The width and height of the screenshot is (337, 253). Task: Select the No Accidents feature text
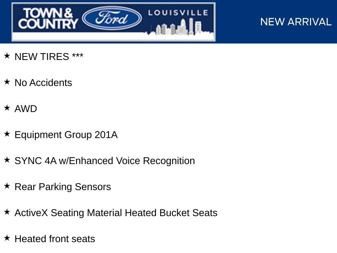pyautogui.click(x=43, y=83)
